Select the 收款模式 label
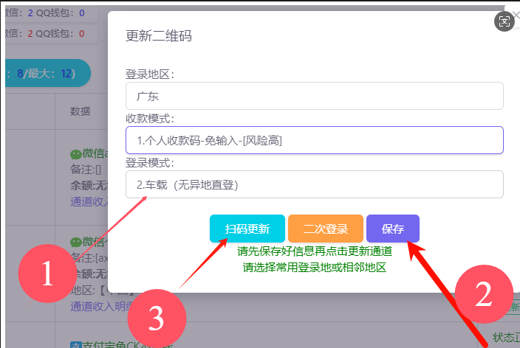Viewport: 520px width, 348px height. [150, 119]
